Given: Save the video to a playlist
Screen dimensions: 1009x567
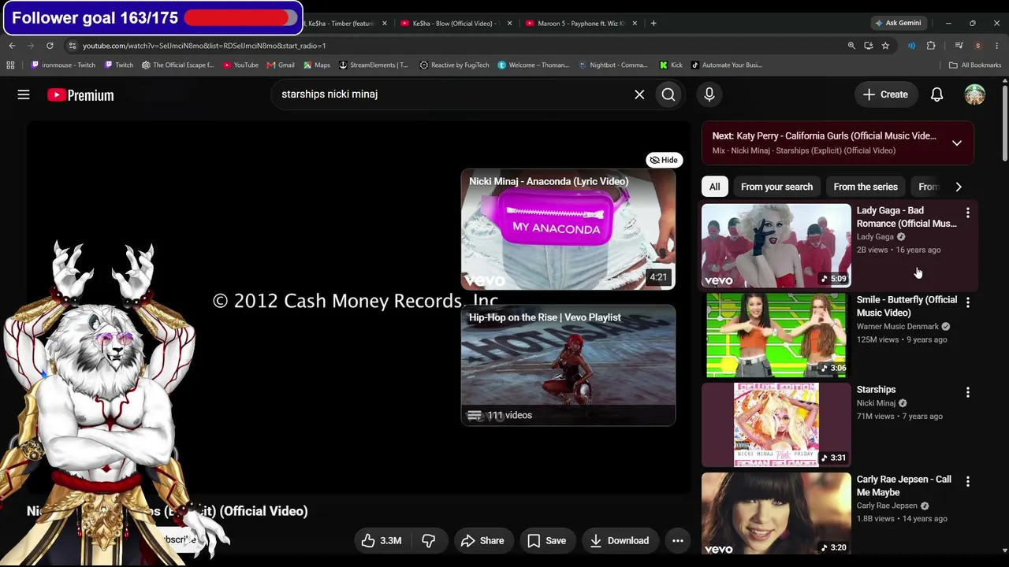Looking at the screenshot, I should [546, 540].
